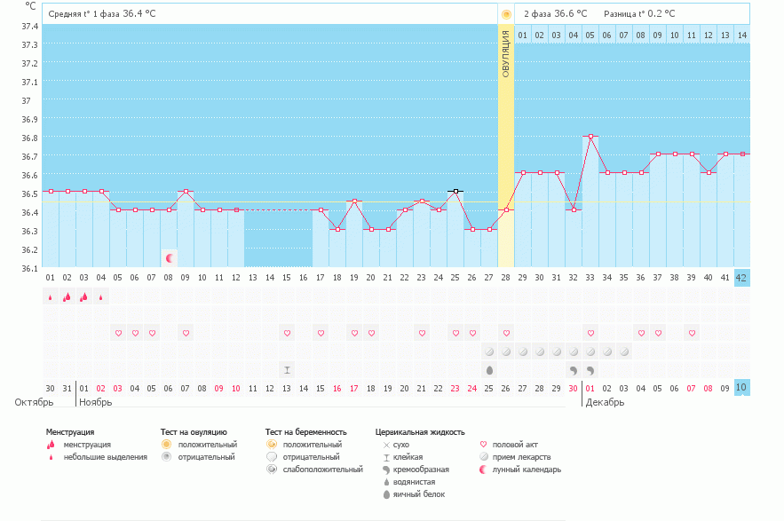Click the highlighted December date 10
This screenshot has width=784, height=521.
742,388
